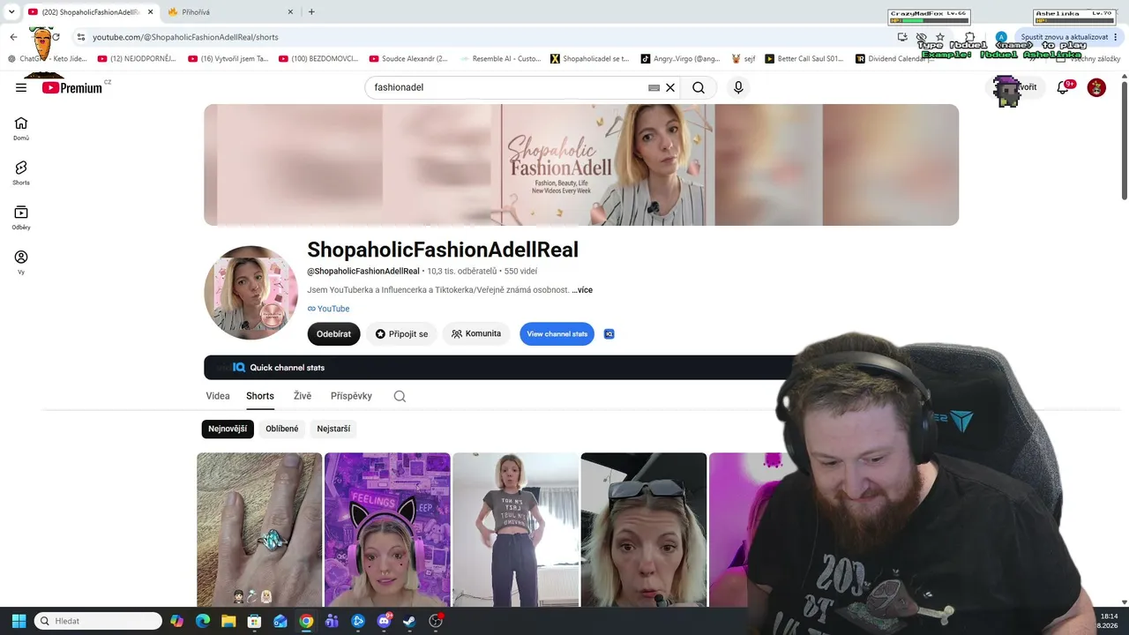Click the Windows taskbar Hledat search box
The image size is (1129, 635).
point(98,621)
